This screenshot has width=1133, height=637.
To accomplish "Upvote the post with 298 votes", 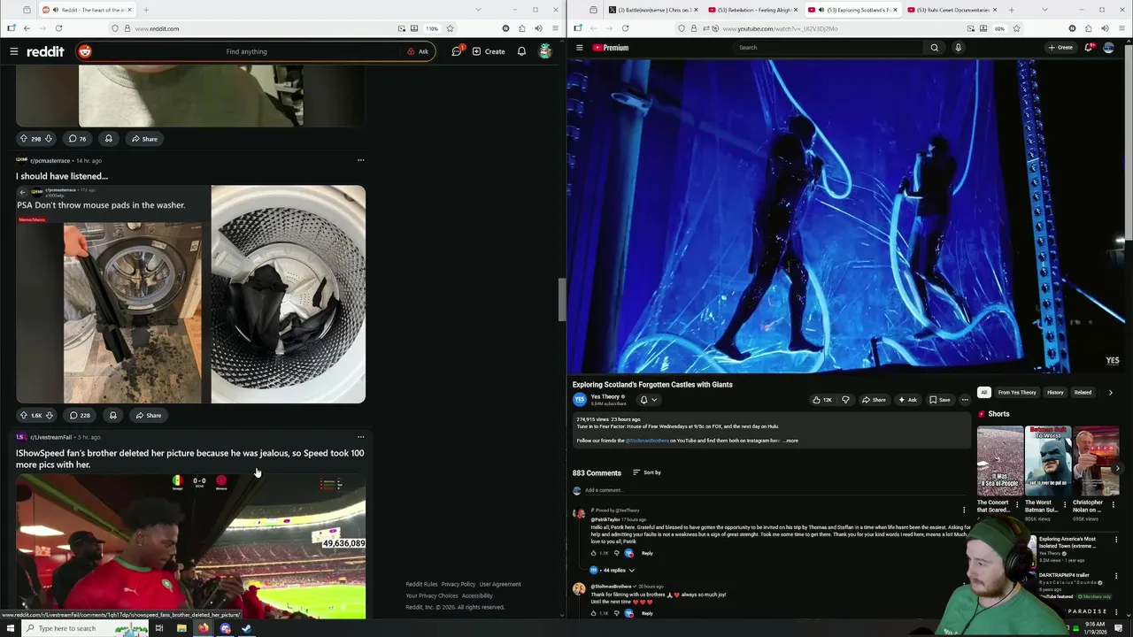I will point(24,138).
